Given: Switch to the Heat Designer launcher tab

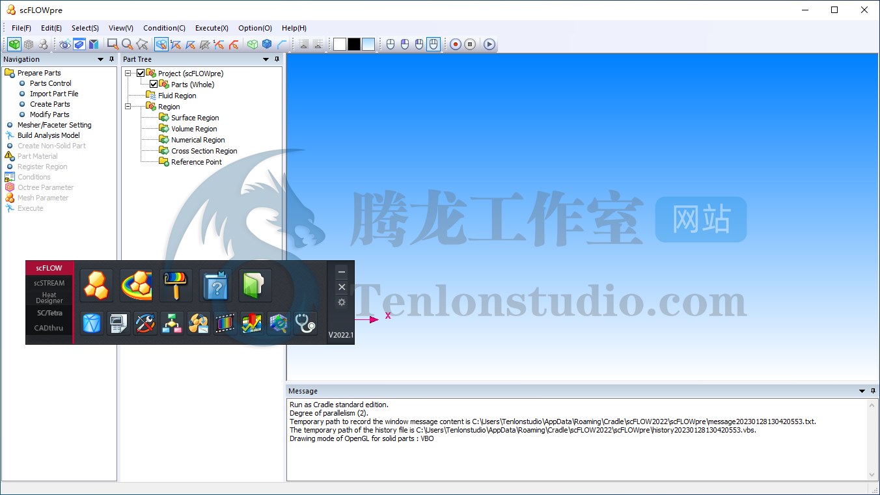Looking at the screenshot, I should pos(49,298).
